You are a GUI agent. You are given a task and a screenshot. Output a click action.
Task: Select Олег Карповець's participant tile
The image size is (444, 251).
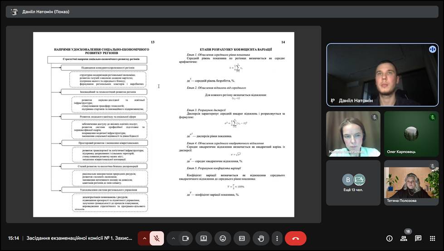pos(411,134)
